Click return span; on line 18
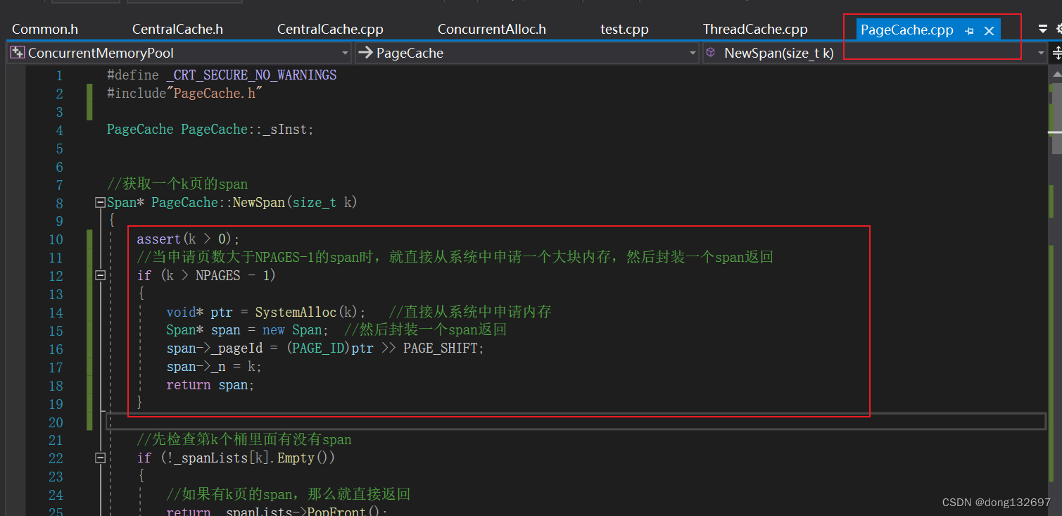The image size is (1062, 516). click(x=210, y=386)
